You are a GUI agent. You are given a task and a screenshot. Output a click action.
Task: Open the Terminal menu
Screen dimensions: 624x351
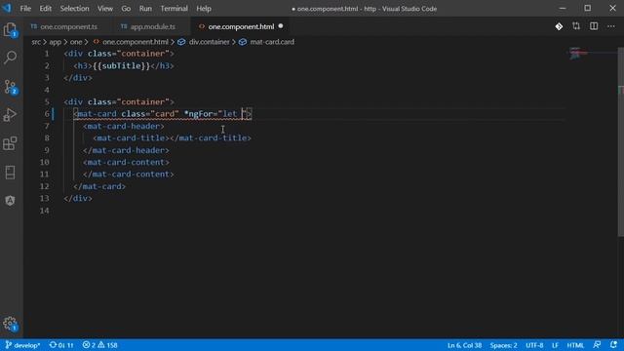(x=174, y=9)
